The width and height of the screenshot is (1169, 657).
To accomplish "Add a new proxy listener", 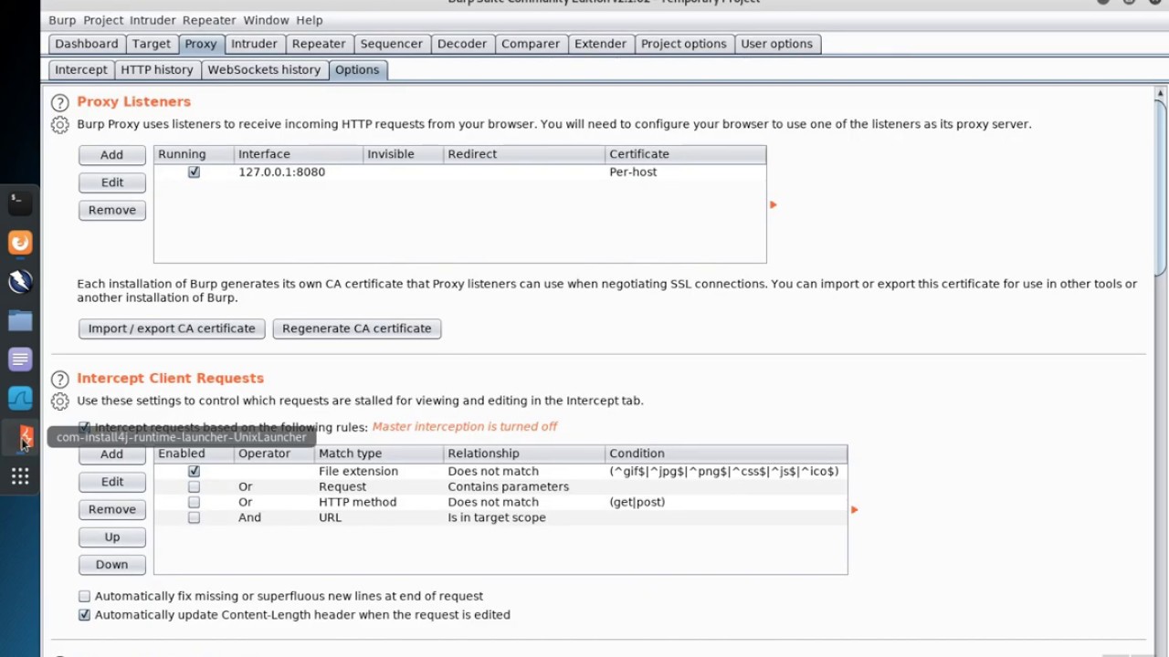I will coord(111,155).
